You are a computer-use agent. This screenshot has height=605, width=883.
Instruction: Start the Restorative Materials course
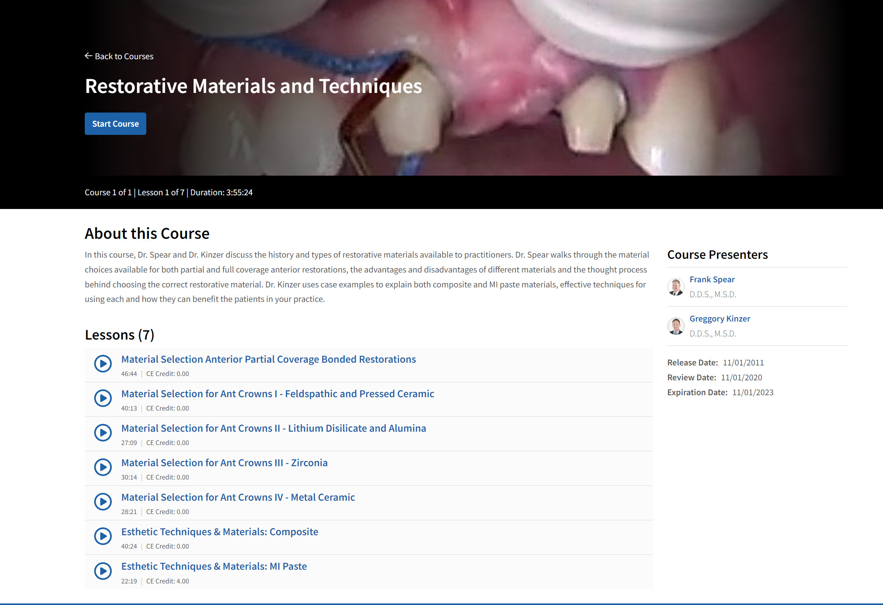coord(115,124)
